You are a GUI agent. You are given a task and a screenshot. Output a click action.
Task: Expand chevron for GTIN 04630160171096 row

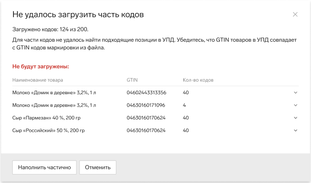pyautogui.click(x=296, y=105)
